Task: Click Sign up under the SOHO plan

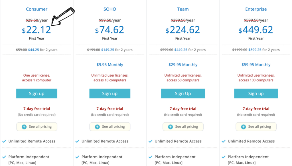Action: click(110, 93)
